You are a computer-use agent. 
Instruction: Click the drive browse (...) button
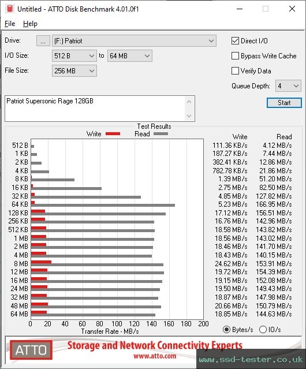43,41
